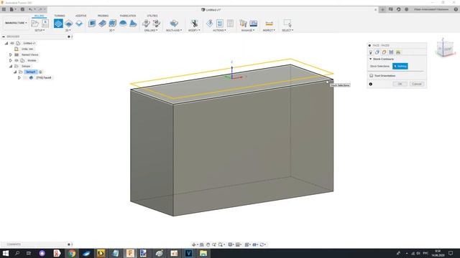Toggle visibility eye of Models node
This screenshot has height=258, width=460.
point(17,60)
